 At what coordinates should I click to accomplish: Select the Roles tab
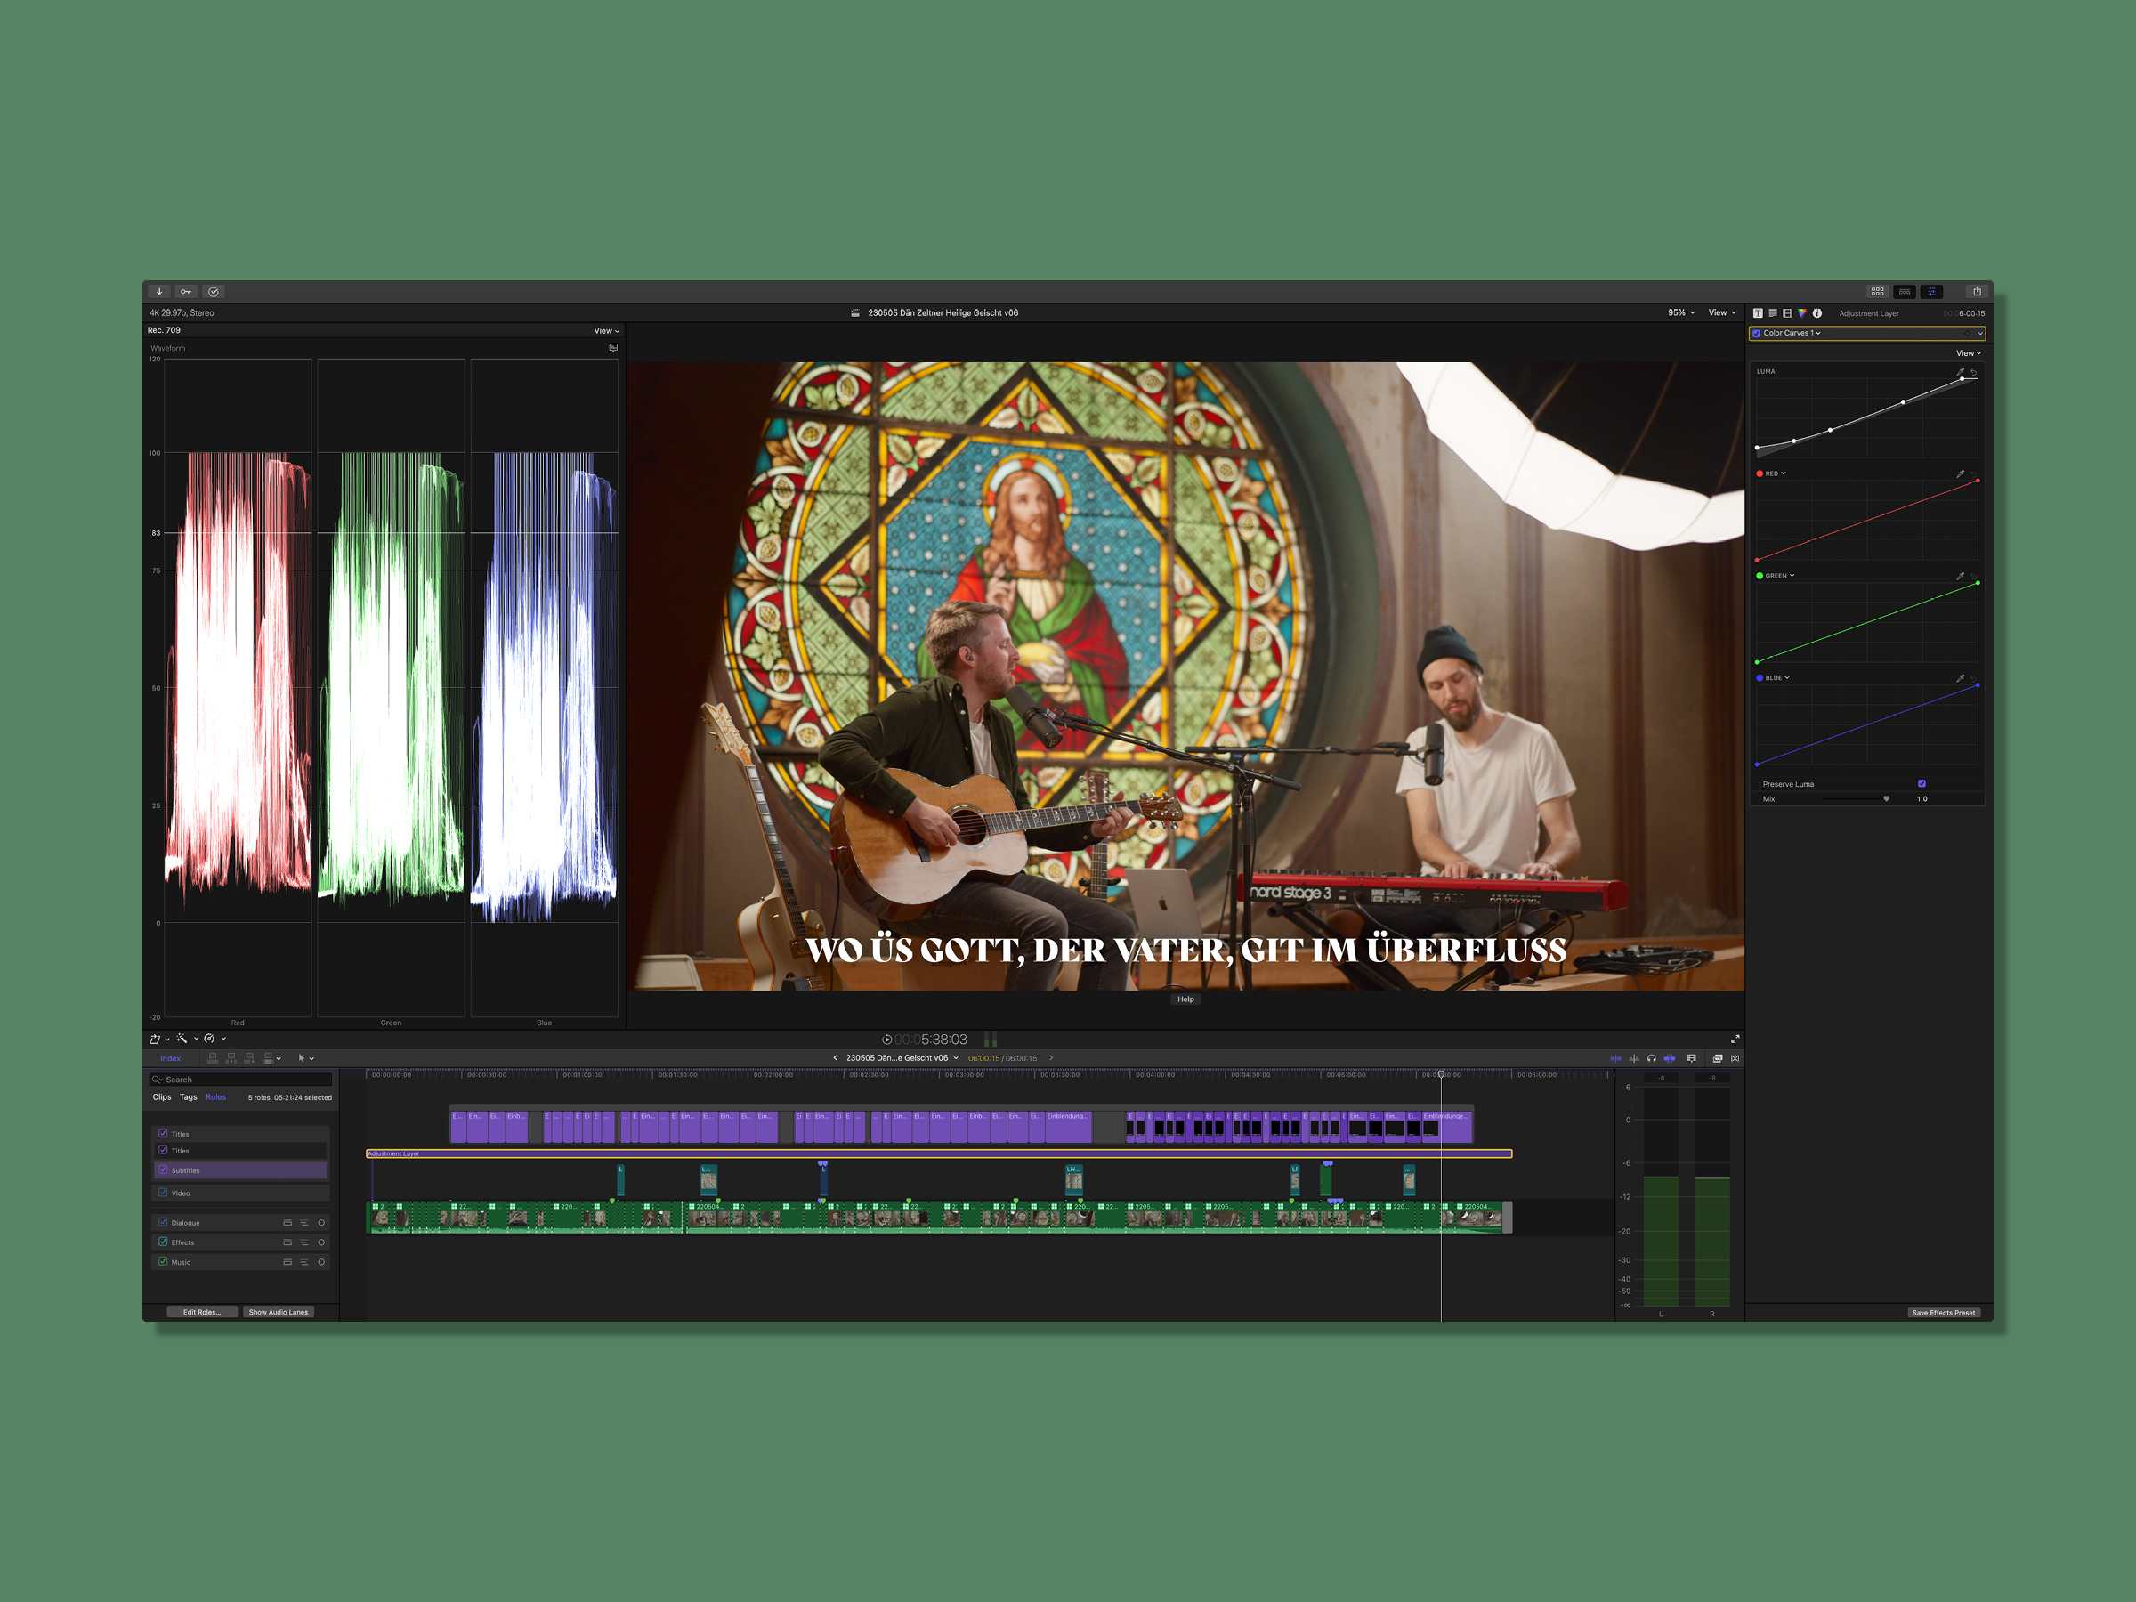coord(215,1097)
